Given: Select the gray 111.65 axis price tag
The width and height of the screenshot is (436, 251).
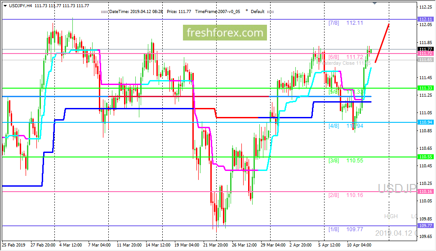Looking at the screenshot, I should (425, 60).
